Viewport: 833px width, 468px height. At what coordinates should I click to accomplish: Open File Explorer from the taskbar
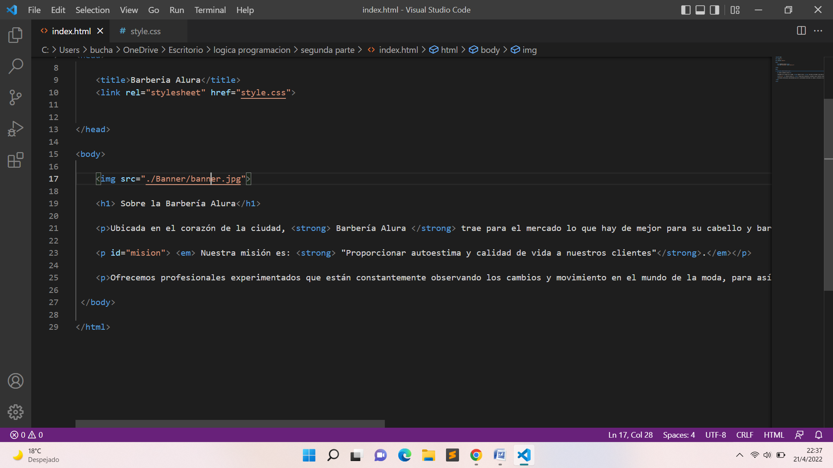(428, 455)
